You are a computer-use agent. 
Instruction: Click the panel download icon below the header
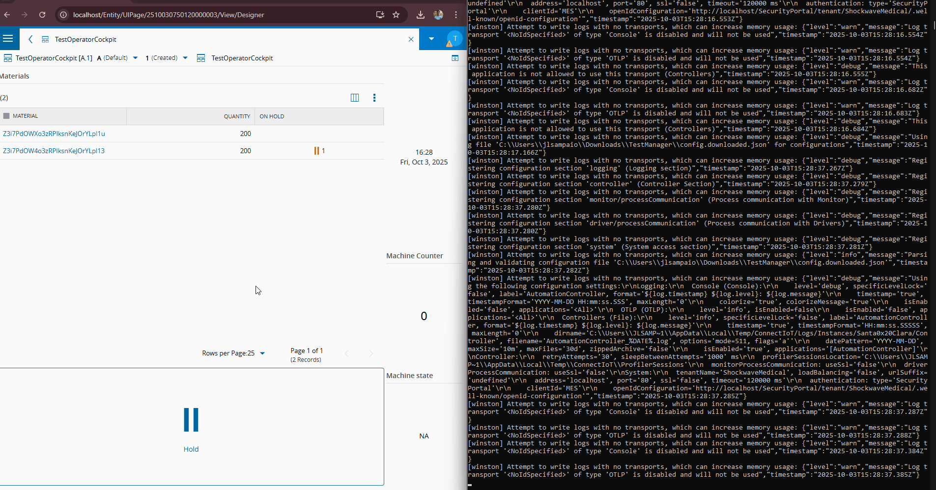(455, 58)
